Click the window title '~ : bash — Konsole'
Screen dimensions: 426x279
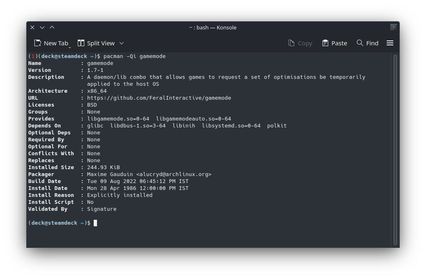pos(213,28)
